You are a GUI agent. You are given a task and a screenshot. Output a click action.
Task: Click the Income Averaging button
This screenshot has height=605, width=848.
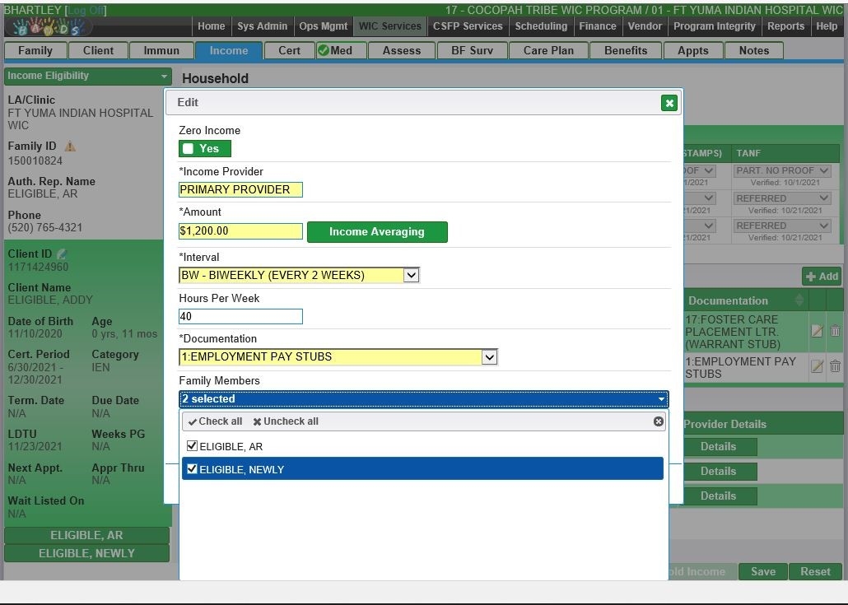pos(376,232)
